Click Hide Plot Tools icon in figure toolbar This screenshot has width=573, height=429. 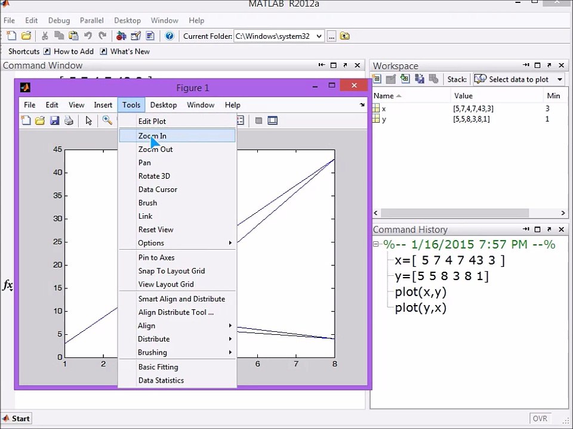pos(258,121)
